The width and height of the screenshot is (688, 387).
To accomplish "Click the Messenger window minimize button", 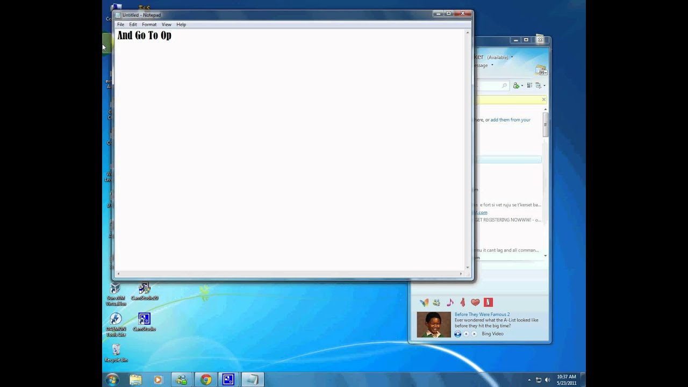I will click(515, 40).
